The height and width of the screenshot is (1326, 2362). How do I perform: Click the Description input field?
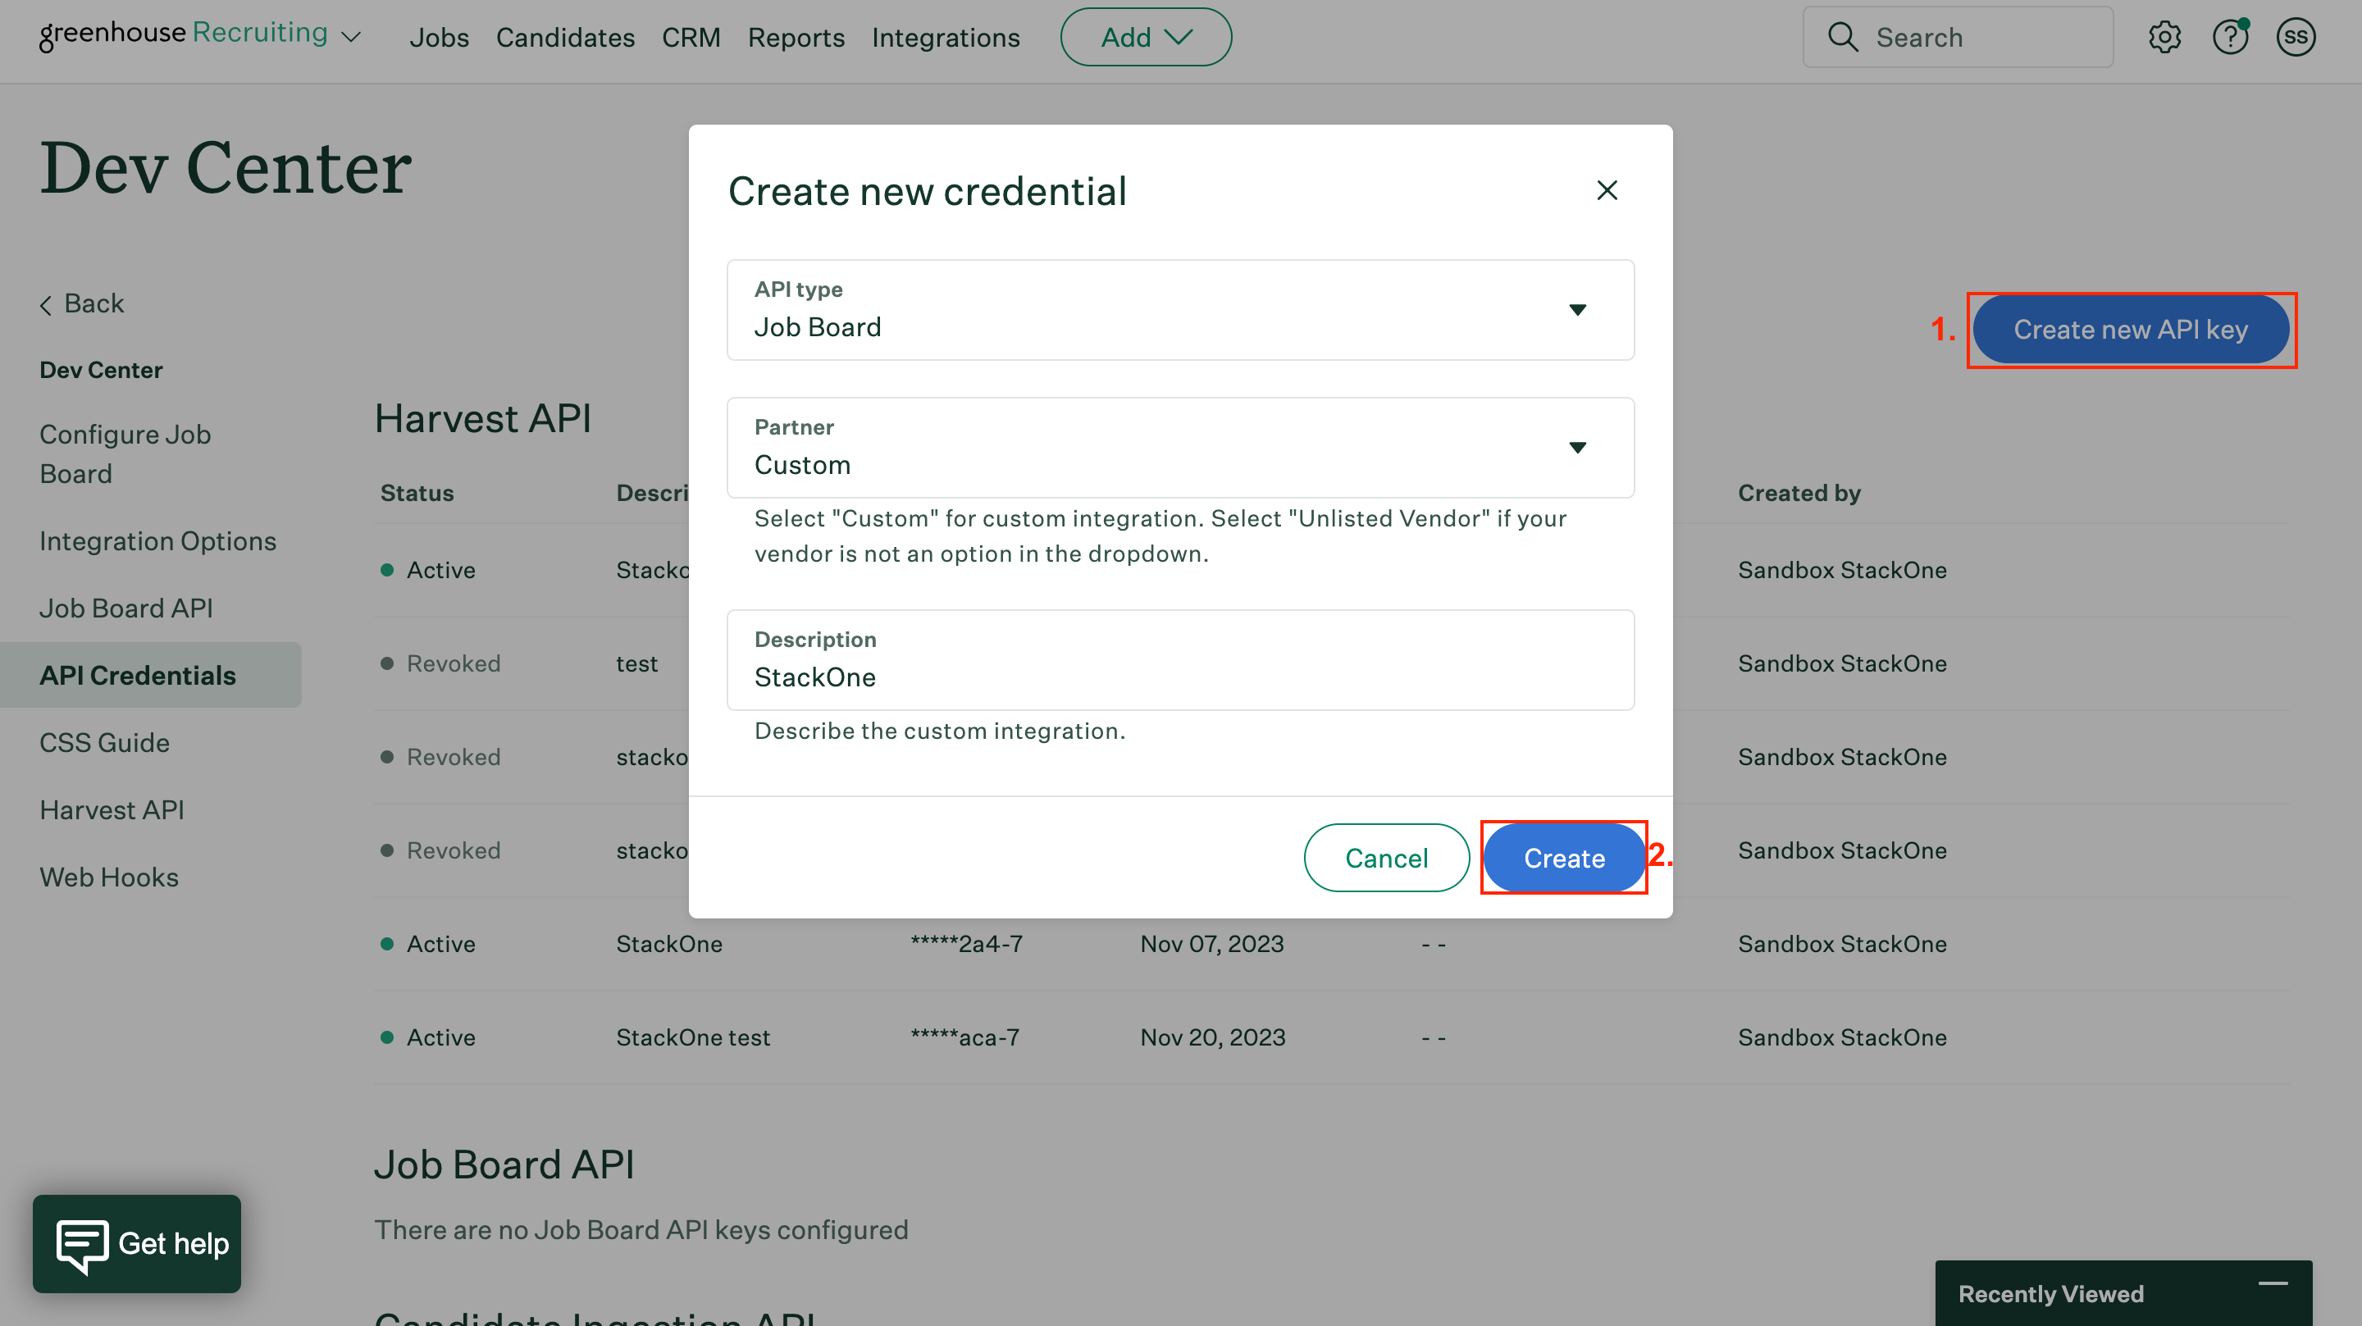(x=1179, y=677)
